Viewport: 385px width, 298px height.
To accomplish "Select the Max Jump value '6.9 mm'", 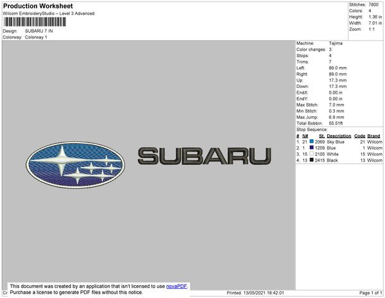I will coord(336,117).
